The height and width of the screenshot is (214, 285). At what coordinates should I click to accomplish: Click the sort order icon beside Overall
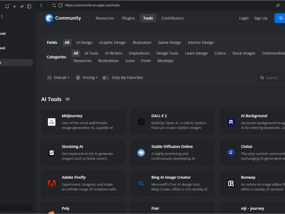(x=49, y=78)
